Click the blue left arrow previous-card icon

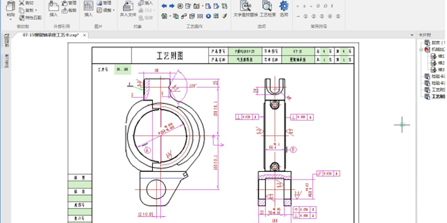pos(164,6)
